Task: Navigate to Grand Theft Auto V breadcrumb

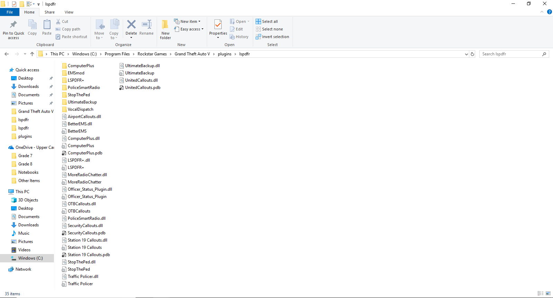Action: [x=192, y=54]
